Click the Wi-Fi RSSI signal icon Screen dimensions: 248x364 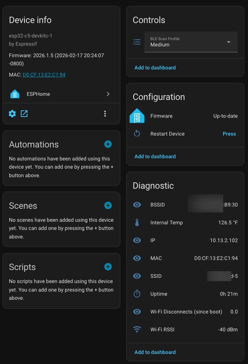click(137, 329)
